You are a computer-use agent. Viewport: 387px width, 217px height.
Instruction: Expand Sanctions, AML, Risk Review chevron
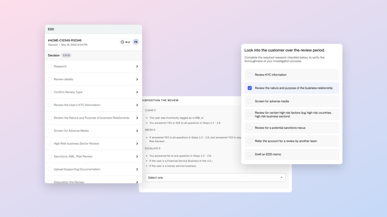tap(137, 156)
